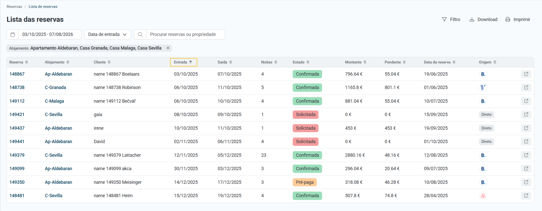Sort by Reserva column
This screenshot has height=211, width=542.
[x=19, y=62]
